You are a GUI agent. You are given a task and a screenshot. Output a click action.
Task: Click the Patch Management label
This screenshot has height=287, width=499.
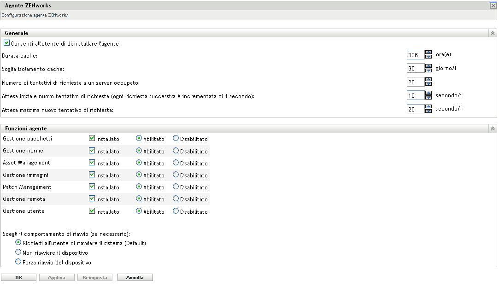[27, 187]
